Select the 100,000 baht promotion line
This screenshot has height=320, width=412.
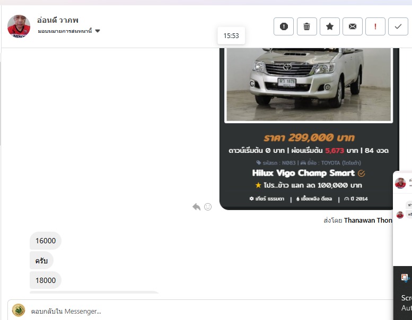309,185
